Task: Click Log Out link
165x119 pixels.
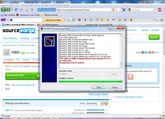Action: pos(145,30)
